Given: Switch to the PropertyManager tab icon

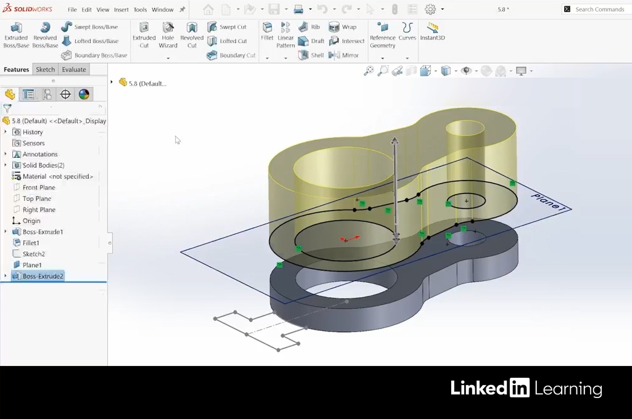Looking at the screenshot, I should click(x=28, y=94).
